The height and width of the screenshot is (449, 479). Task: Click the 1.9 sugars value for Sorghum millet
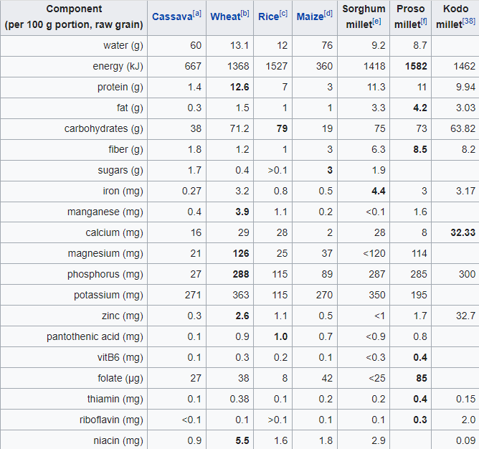(x=379, y=170)
